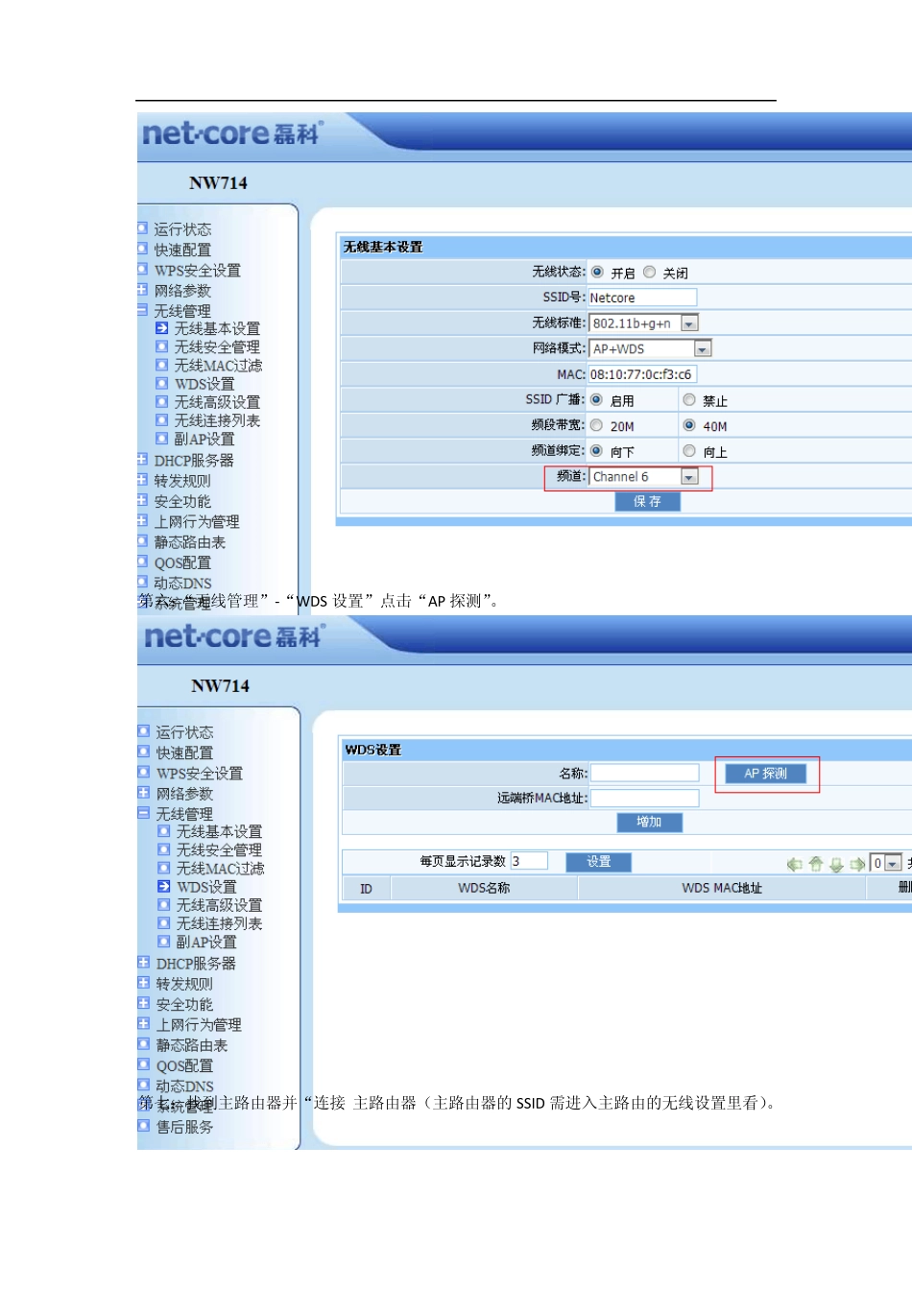Click the WDS MAC地址 column header
912x1290 pixels.
(722, 888)
